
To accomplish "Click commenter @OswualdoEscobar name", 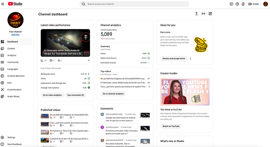I will click(x=114, y=114).
